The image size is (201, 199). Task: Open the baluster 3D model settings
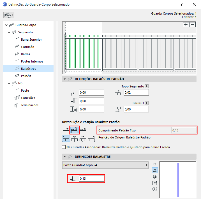(155, 177)
